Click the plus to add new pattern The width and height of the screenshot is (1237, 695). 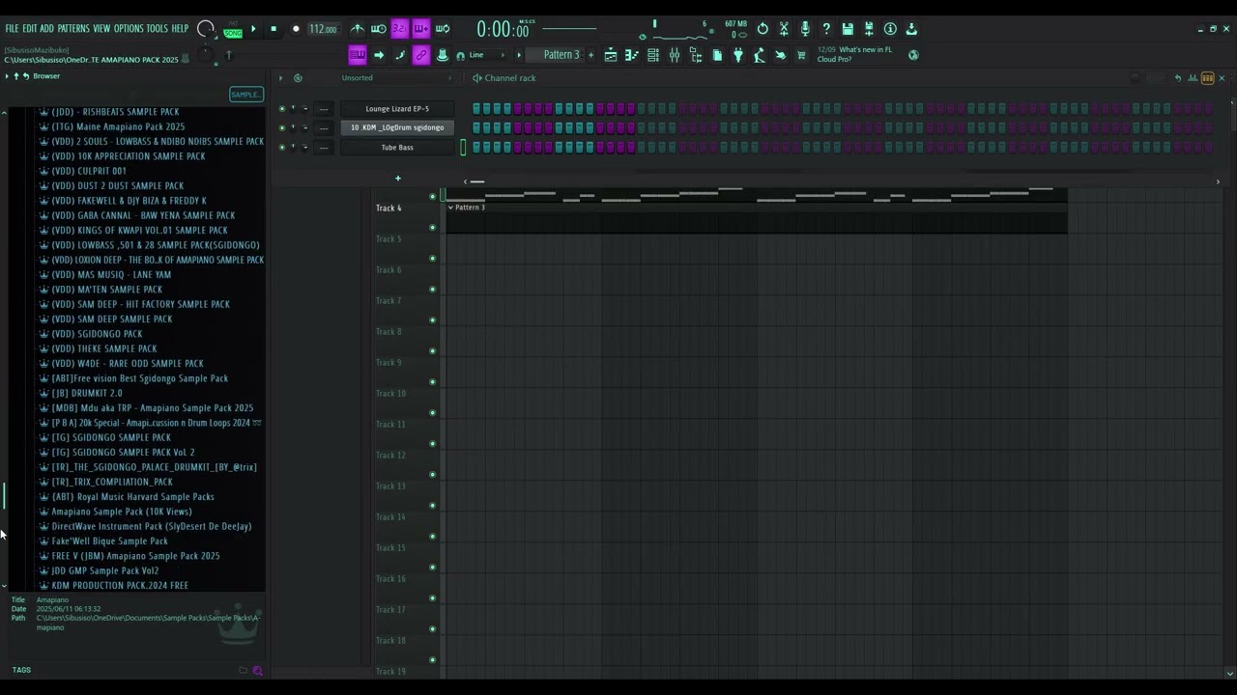(x=590, y=55)
